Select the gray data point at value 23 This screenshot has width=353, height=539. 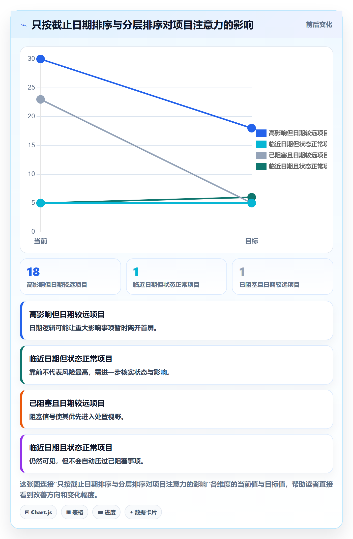click(41, 99)
